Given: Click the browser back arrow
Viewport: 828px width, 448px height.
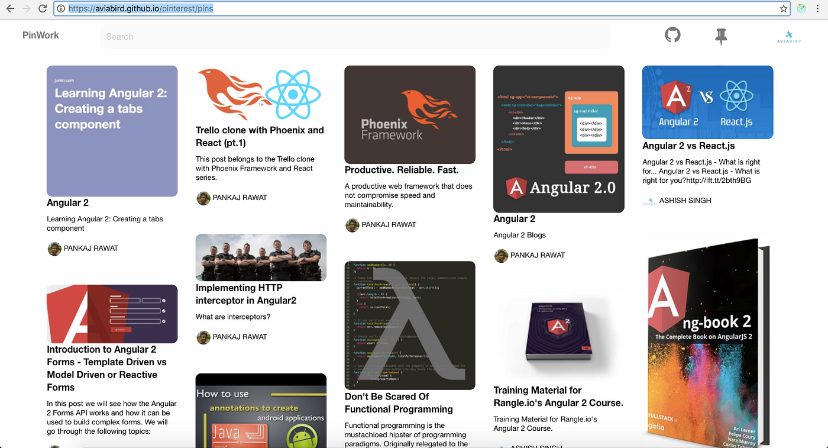Looking at the screenshot, I should click(10, 8).
